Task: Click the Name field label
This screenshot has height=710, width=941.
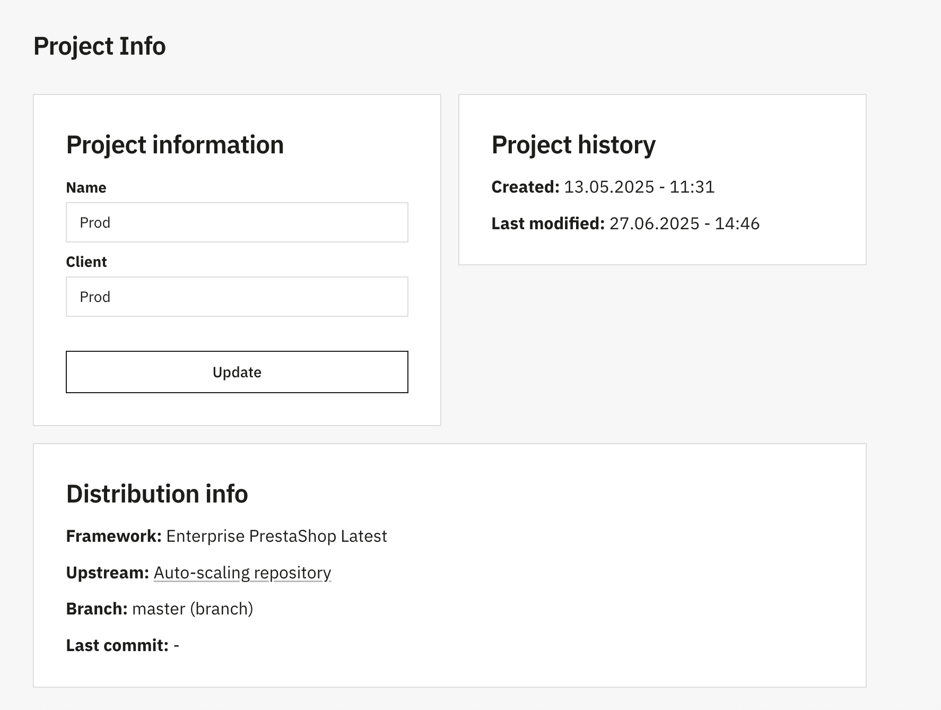Action: coord(86,188)
